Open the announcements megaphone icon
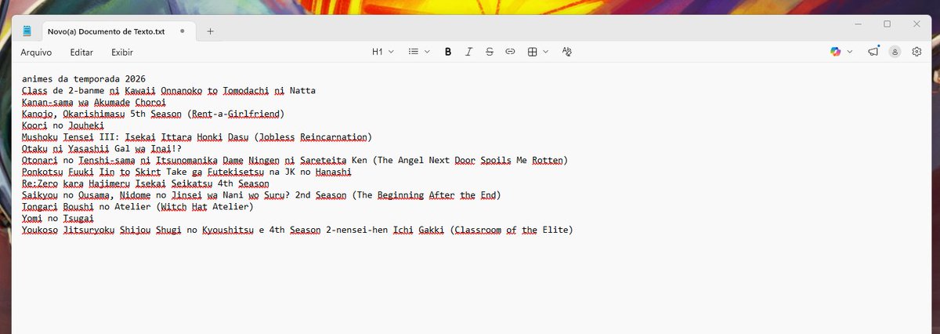The height and width of the screenshot is (334, 940). [x=873, y=52]
